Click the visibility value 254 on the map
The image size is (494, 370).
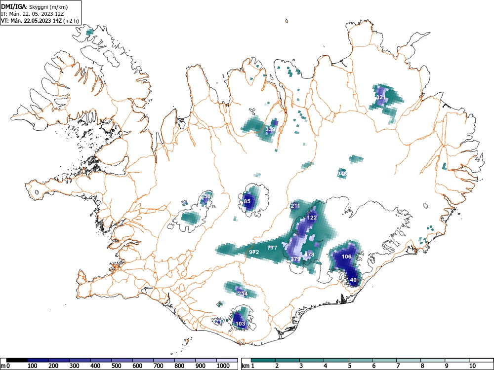243,294
